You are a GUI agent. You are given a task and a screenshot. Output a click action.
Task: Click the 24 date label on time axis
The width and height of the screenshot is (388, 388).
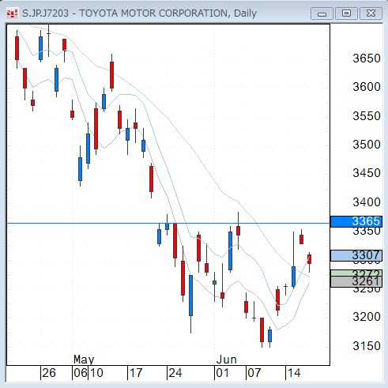pos(175,373)
